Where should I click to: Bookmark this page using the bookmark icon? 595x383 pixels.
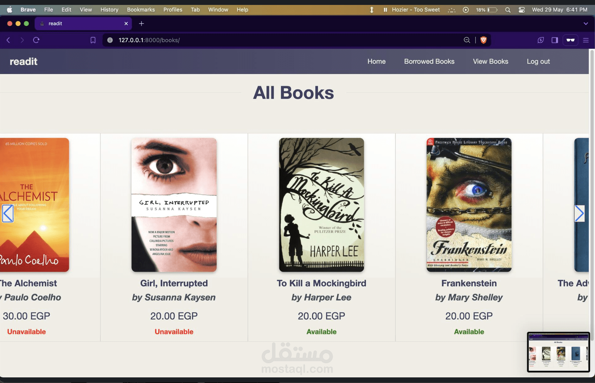tap(93, 40)
